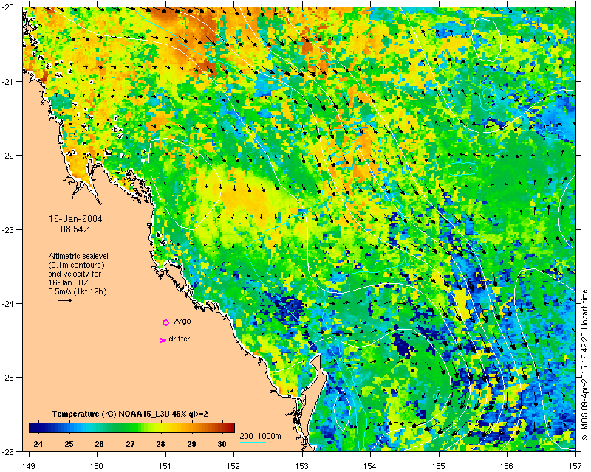The width and height of the screenshot is (591, 472).
Task: Click the 0.5m/s velocity scale arrow
Action: click(x=65, y=300)
